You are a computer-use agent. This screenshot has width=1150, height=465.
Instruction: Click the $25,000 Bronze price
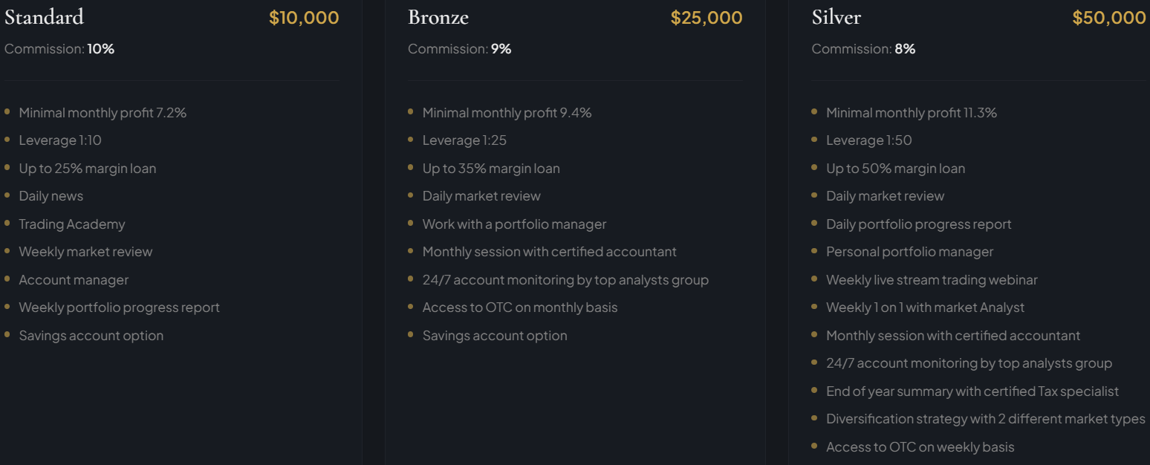click(x=706, y=18)
